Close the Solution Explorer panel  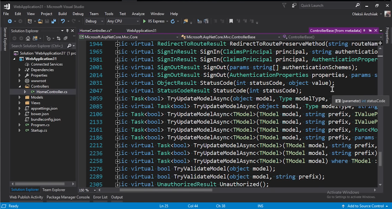tap(73, 31)
